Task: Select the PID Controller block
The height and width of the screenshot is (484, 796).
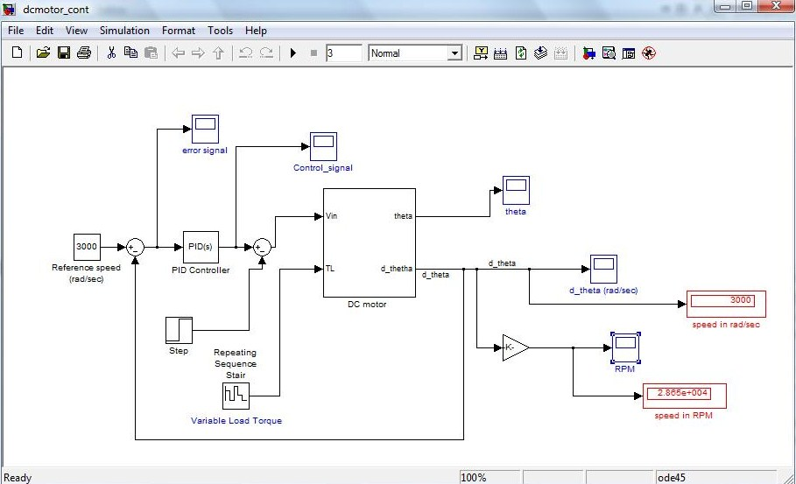Action: (x=201, y=247)
